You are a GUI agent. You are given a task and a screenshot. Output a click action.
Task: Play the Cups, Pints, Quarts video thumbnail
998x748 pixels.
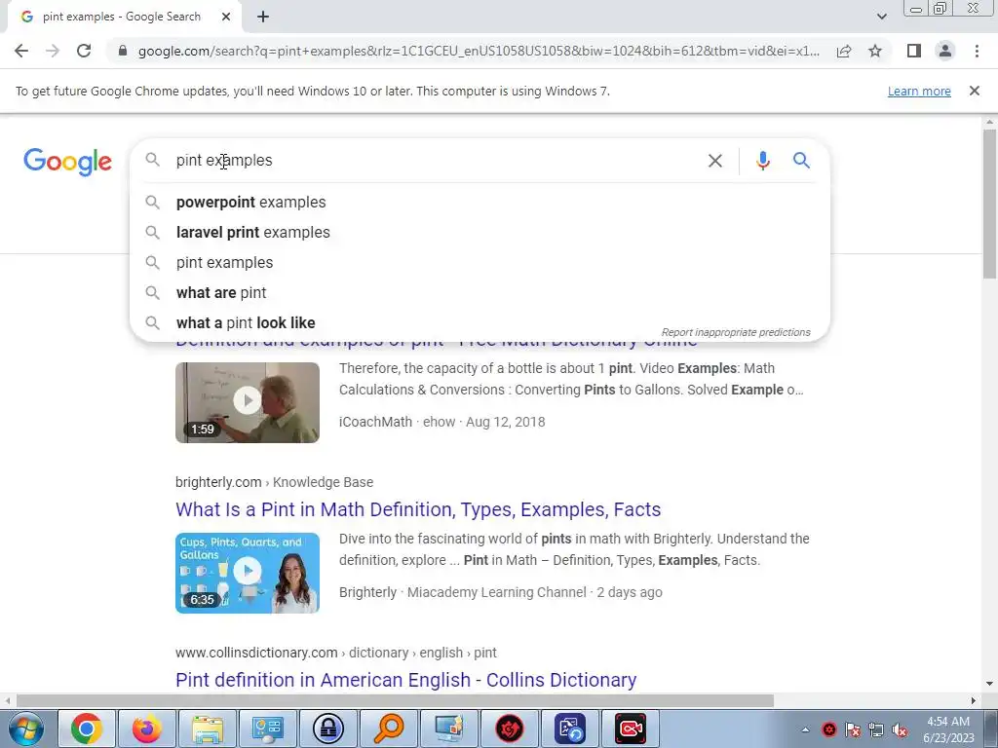247,573
